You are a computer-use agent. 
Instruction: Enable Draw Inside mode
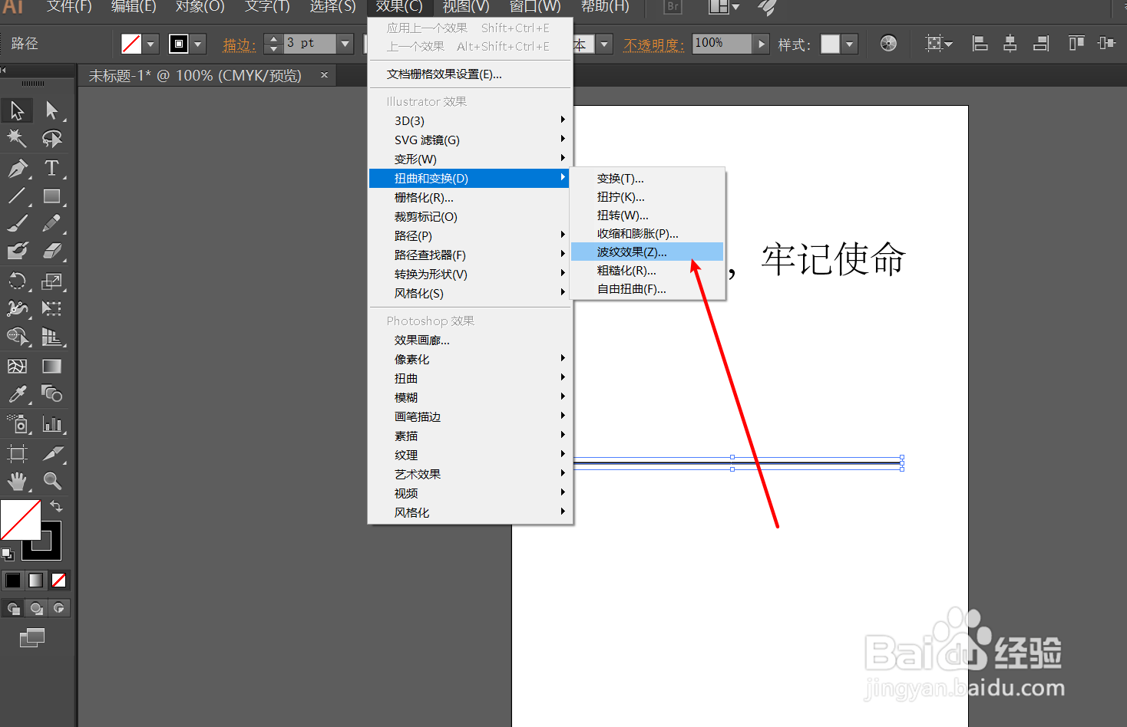pos(59,608)
